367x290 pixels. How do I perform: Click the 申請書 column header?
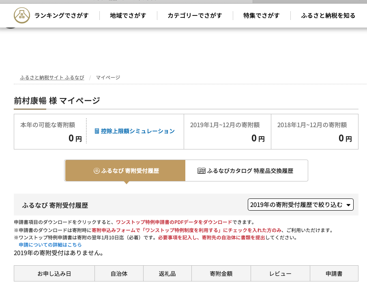pyautogui.click(x=334, y=273)
